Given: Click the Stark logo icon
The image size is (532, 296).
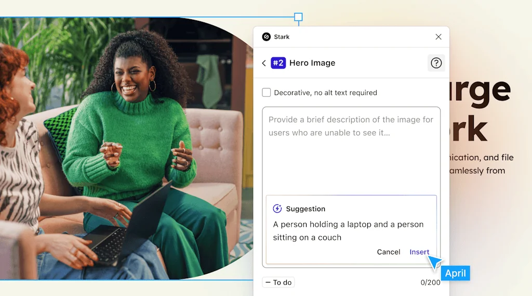Looking at the screenshot, I should click(x=267, y=37).
